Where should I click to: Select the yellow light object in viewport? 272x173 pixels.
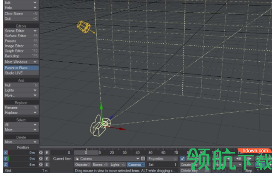tap(84, 27)
